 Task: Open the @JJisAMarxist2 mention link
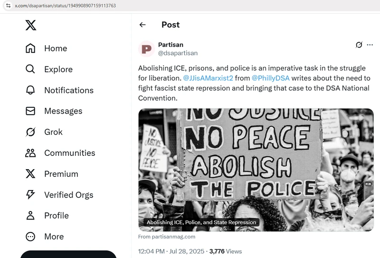point(208,78)
